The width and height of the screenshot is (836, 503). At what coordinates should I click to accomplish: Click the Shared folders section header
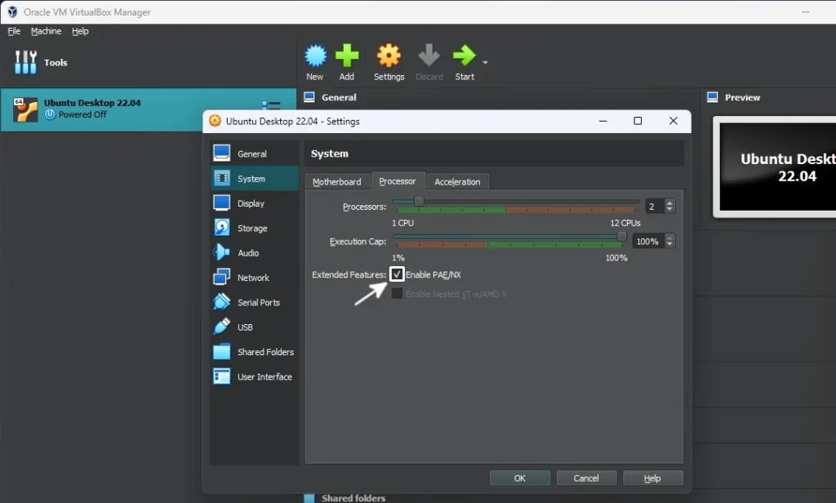[353, 497]
